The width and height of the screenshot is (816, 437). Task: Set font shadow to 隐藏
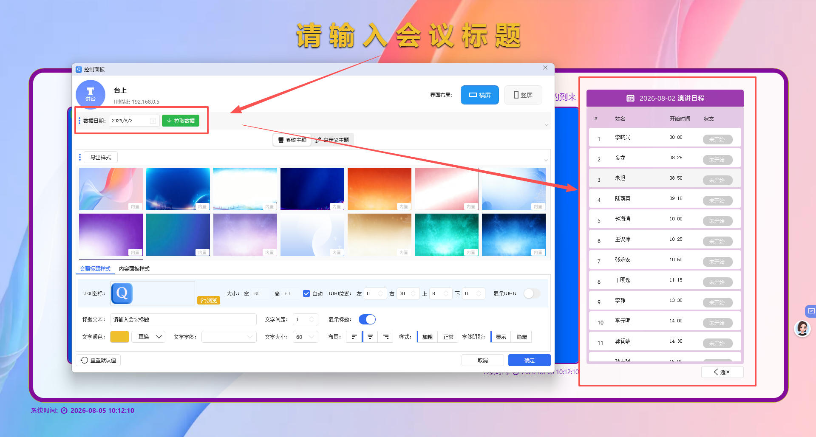pos(521,337)
